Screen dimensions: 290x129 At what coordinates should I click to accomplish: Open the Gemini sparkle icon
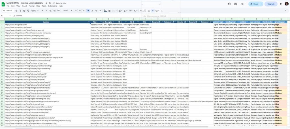[x=281, y=4]
